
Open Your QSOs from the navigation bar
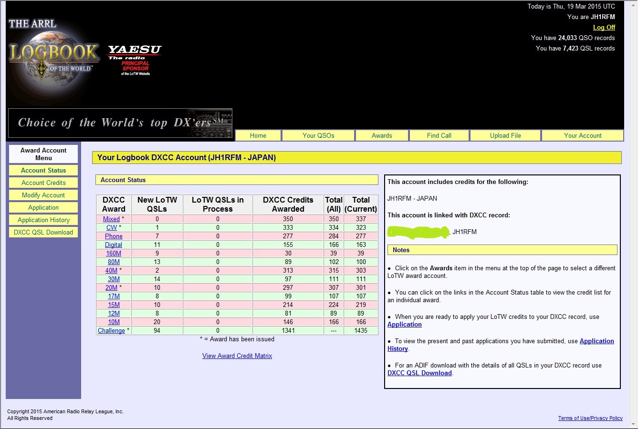pos(318,135)
